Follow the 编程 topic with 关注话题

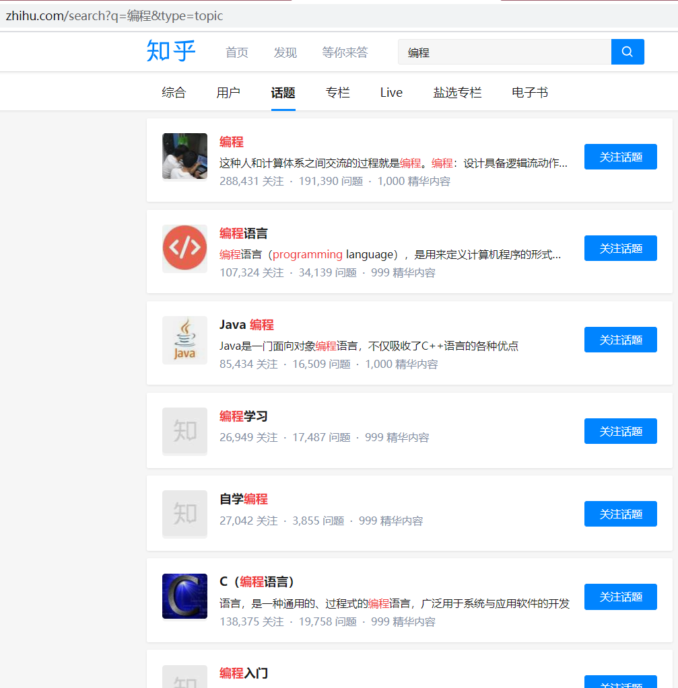621,157
